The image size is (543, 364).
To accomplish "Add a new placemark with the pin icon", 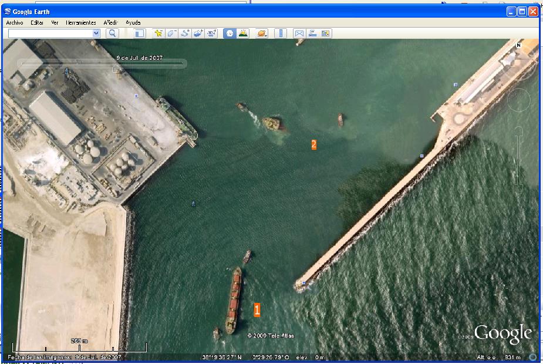I will coord(158,33).
